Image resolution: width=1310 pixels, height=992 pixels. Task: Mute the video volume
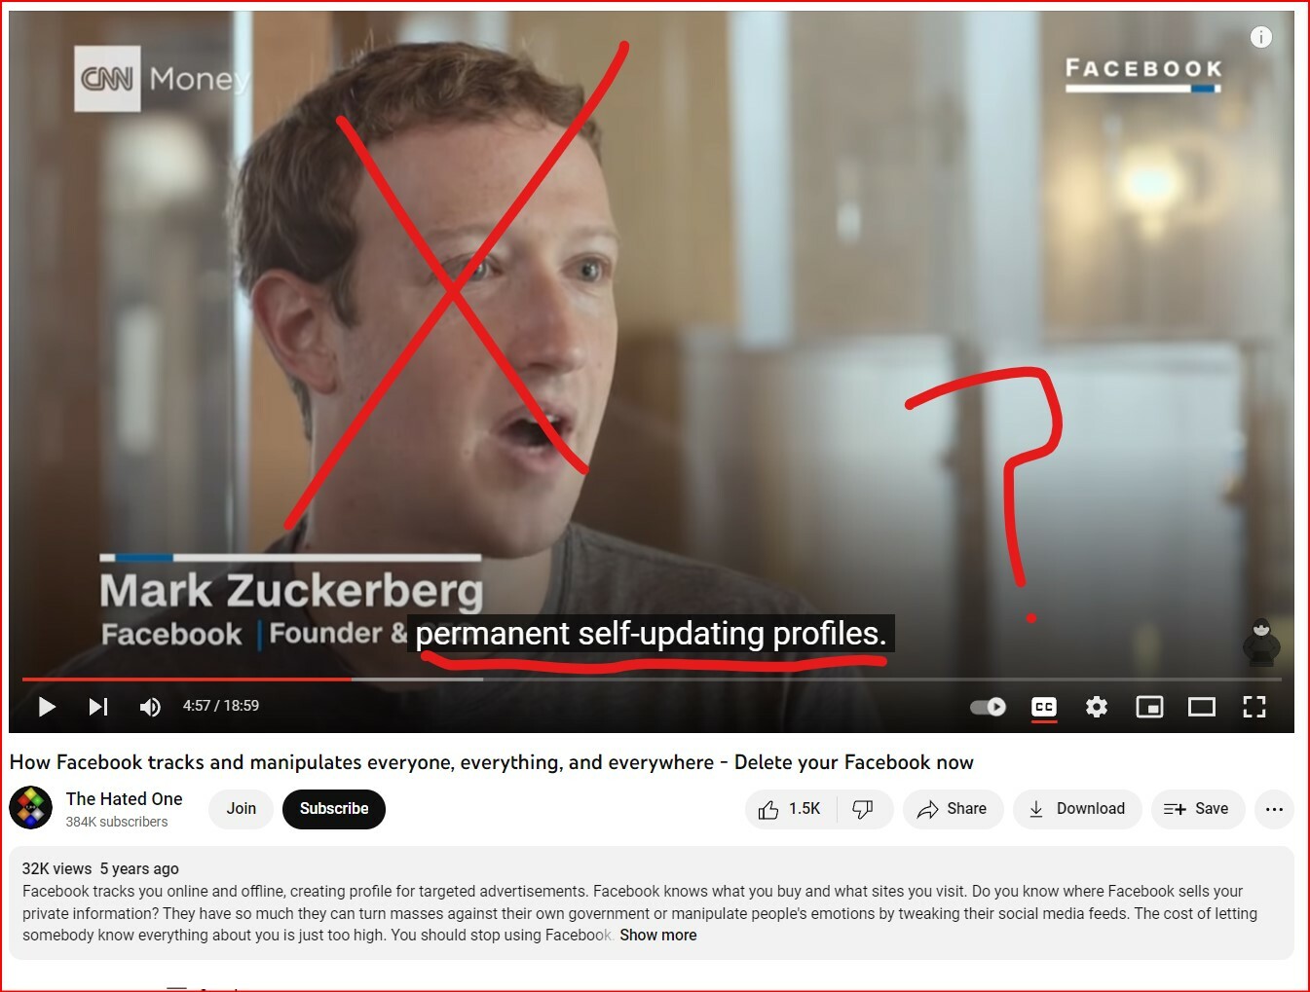150,707
